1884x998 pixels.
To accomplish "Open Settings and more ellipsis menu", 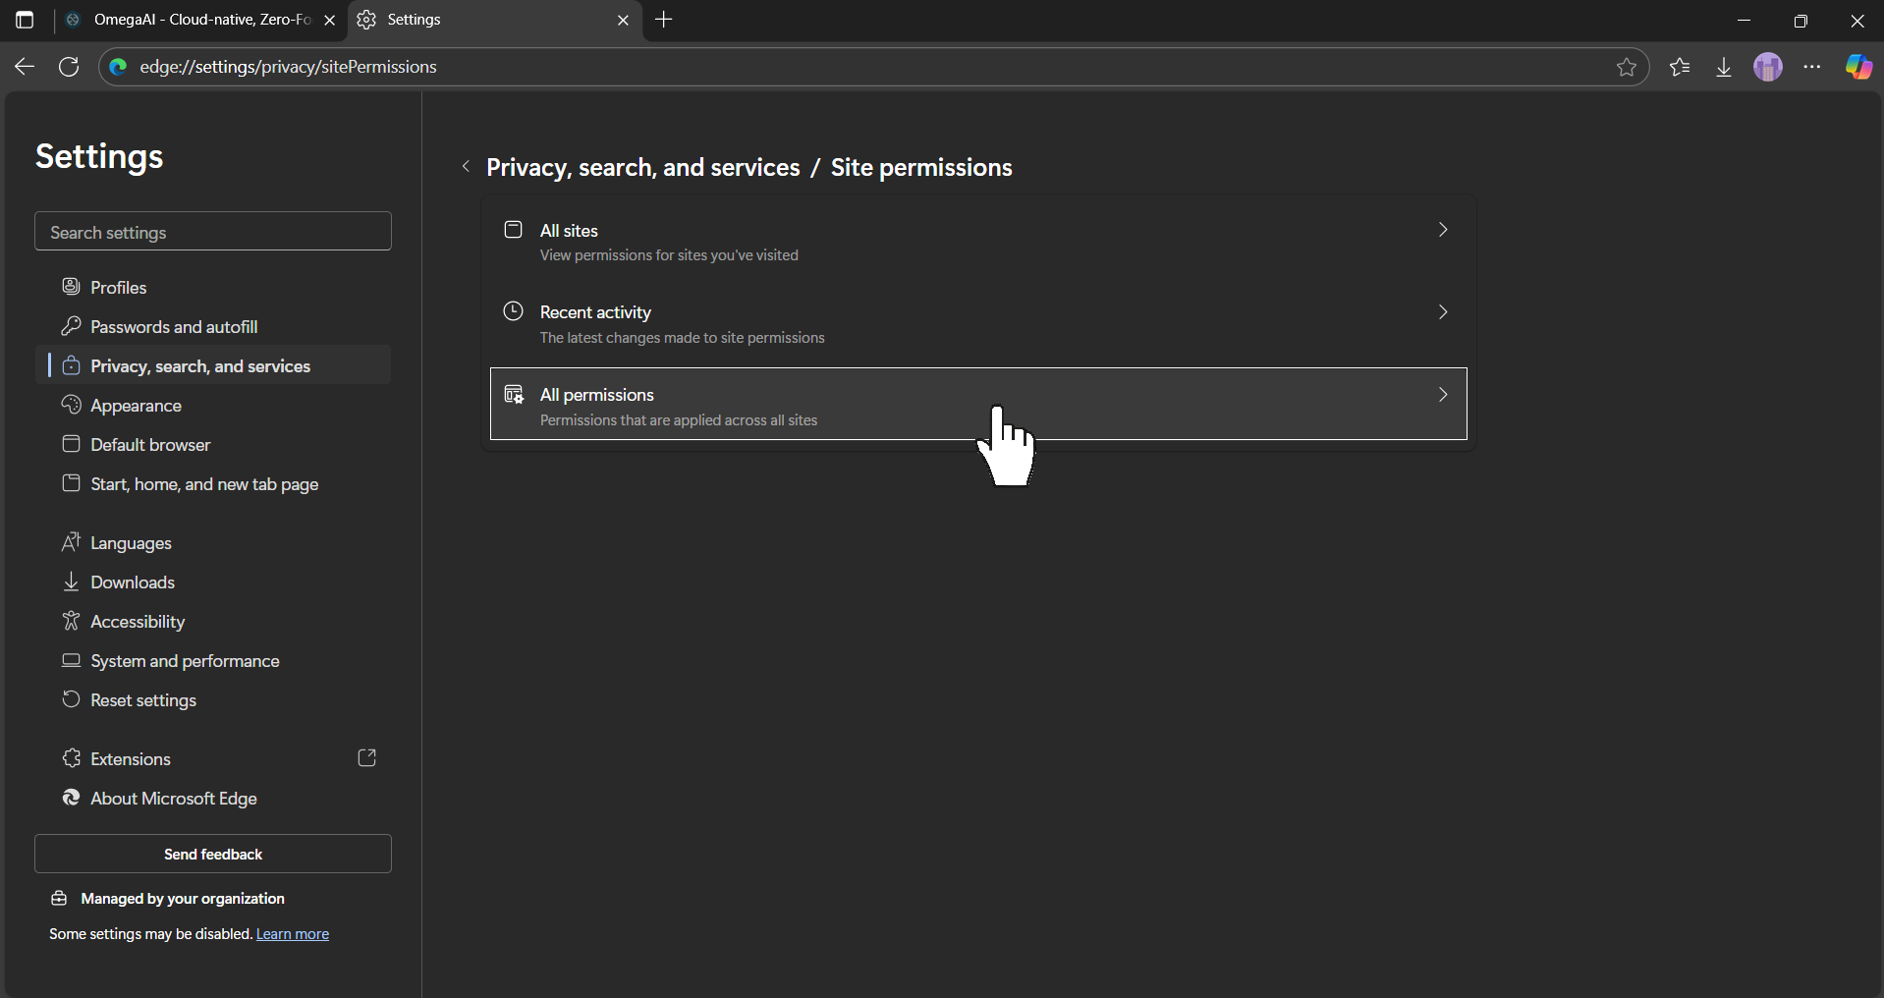I will coord(1812,67).
